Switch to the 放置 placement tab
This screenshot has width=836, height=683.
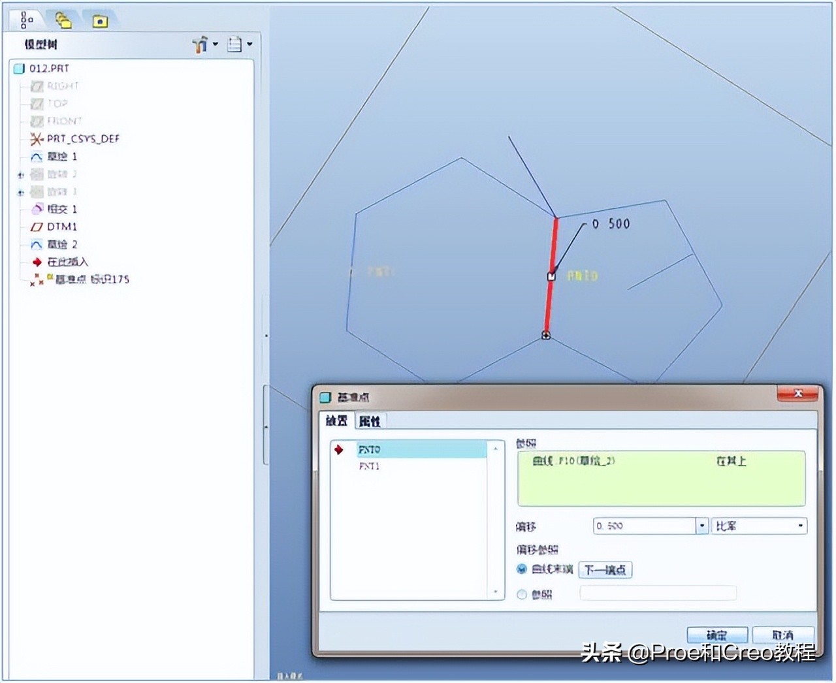336,421
